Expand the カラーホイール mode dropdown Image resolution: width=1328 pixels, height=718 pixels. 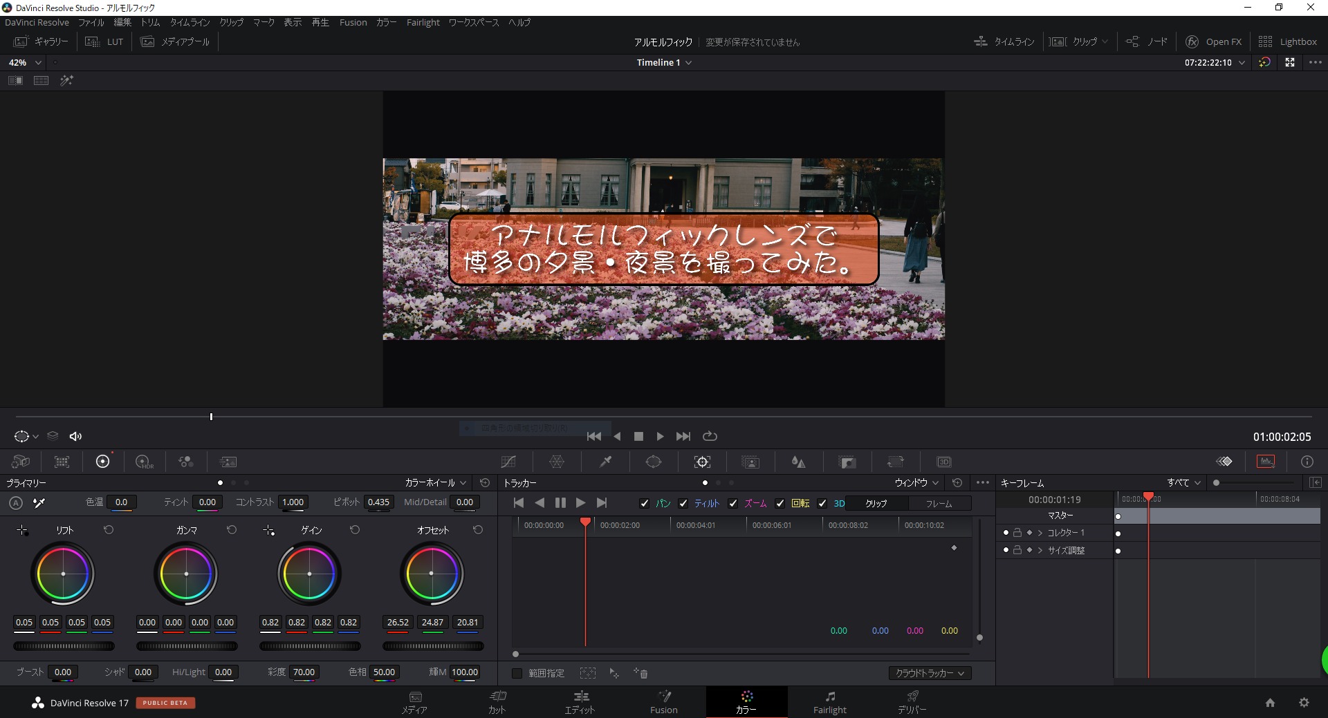coord(436,483)
